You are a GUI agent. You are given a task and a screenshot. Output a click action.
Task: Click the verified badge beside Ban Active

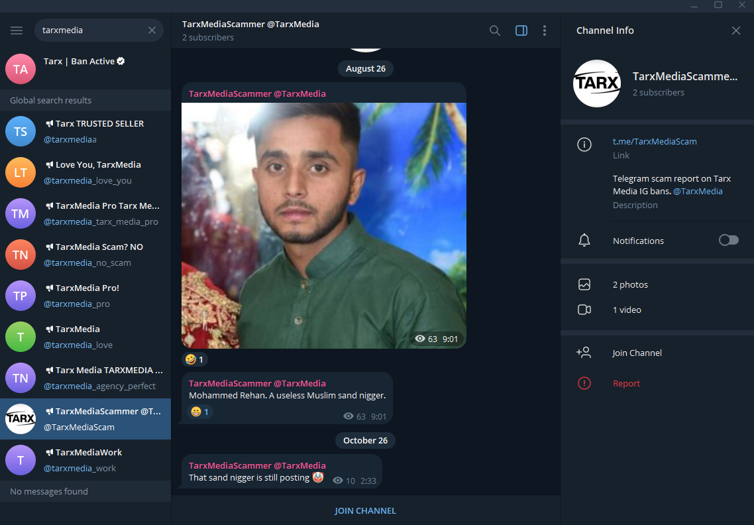(x=121, y=61)
